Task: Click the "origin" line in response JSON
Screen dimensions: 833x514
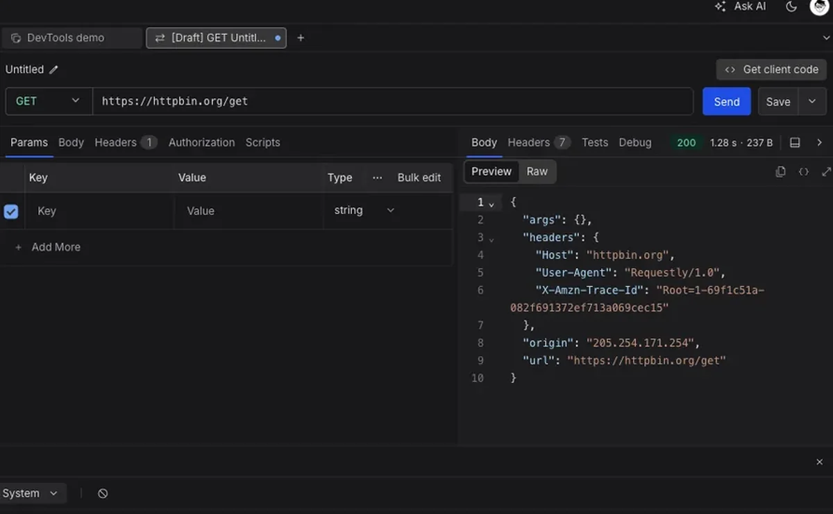Action: (612, 343)
